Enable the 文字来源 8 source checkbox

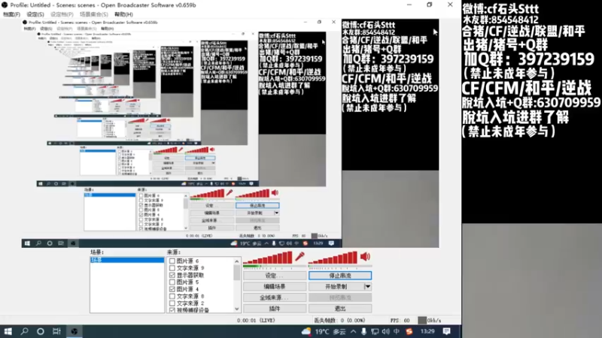pyautogui.click(x=172, y=296)
